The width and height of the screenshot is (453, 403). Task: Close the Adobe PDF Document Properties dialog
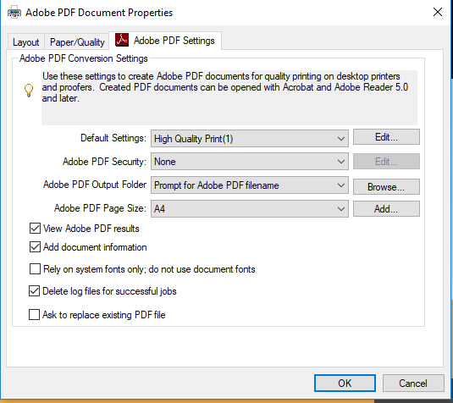tap(438, 12)
